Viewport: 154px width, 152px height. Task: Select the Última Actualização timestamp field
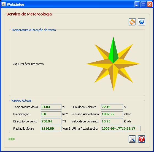[x=121, y=129]
